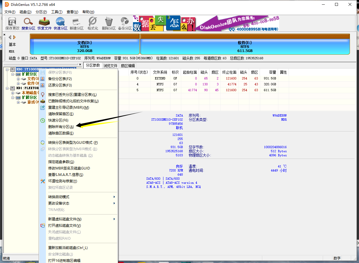Open 快速分区 from the toolbar
The height and width of the screenshot is (263, 359).
pos(61,23)
